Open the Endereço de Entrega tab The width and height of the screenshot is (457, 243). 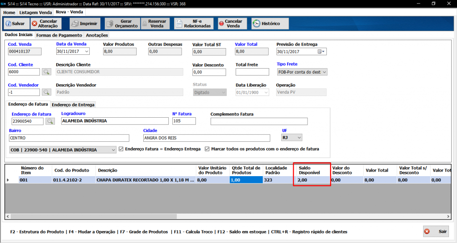(73, 105)
